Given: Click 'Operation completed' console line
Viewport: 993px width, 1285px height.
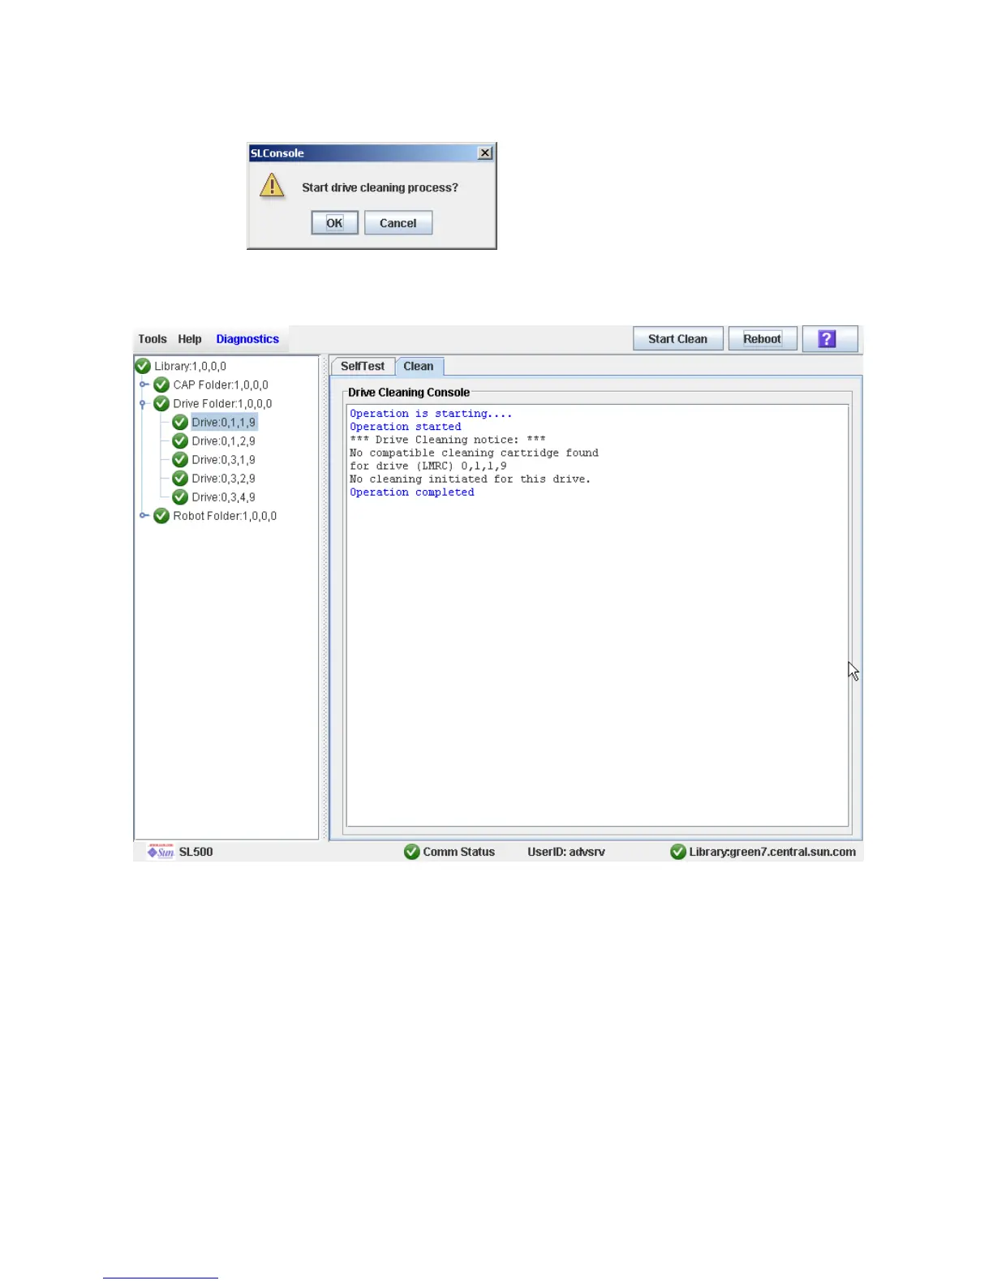Looking at the screenshot, I should coord(412,492).
